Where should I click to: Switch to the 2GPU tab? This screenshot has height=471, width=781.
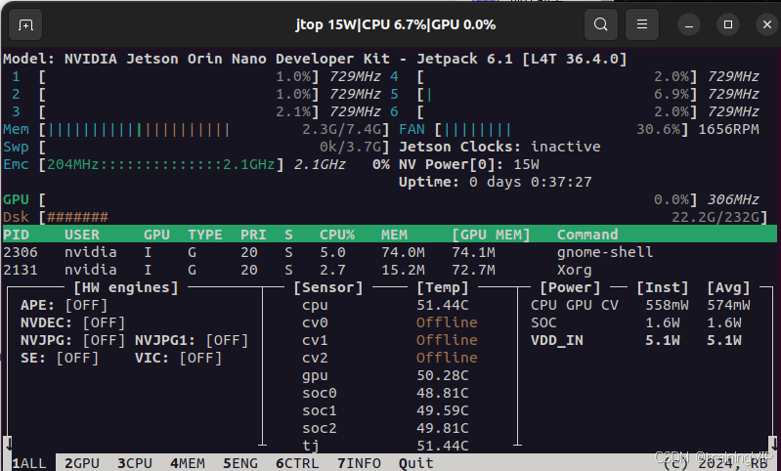click(x=82, y=463)
